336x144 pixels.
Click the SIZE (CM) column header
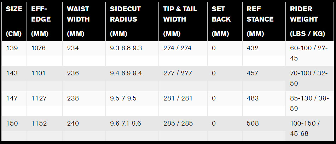tap(14, 22)
